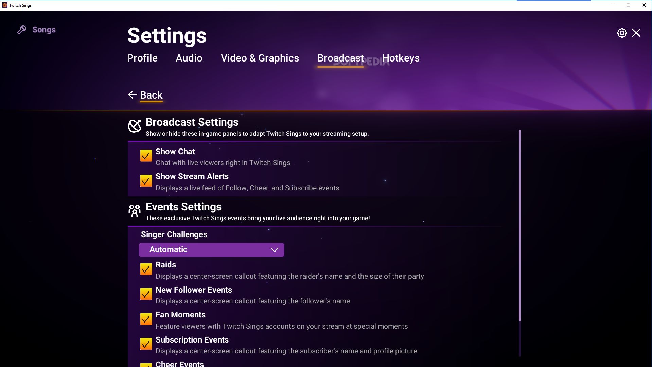Toggle the Subscription Events checkbox

click(146, 344)
